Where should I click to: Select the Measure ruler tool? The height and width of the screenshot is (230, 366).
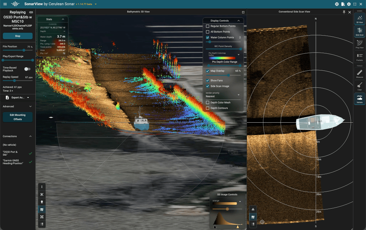coord(360,74)
